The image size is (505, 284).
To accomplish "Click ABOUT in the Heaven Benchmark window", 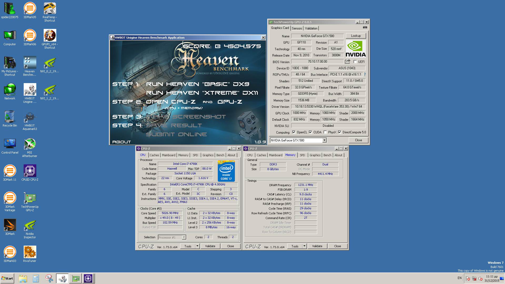I will 122,142.
